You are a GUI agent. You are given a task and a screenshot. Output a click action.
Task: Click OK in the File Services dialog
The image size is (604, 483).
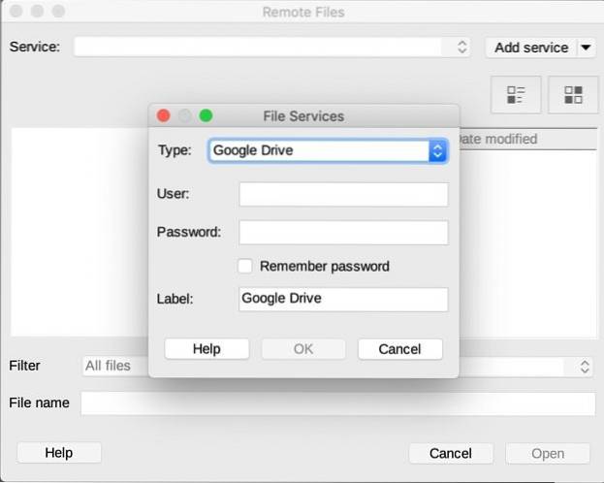tap(302, 349)
